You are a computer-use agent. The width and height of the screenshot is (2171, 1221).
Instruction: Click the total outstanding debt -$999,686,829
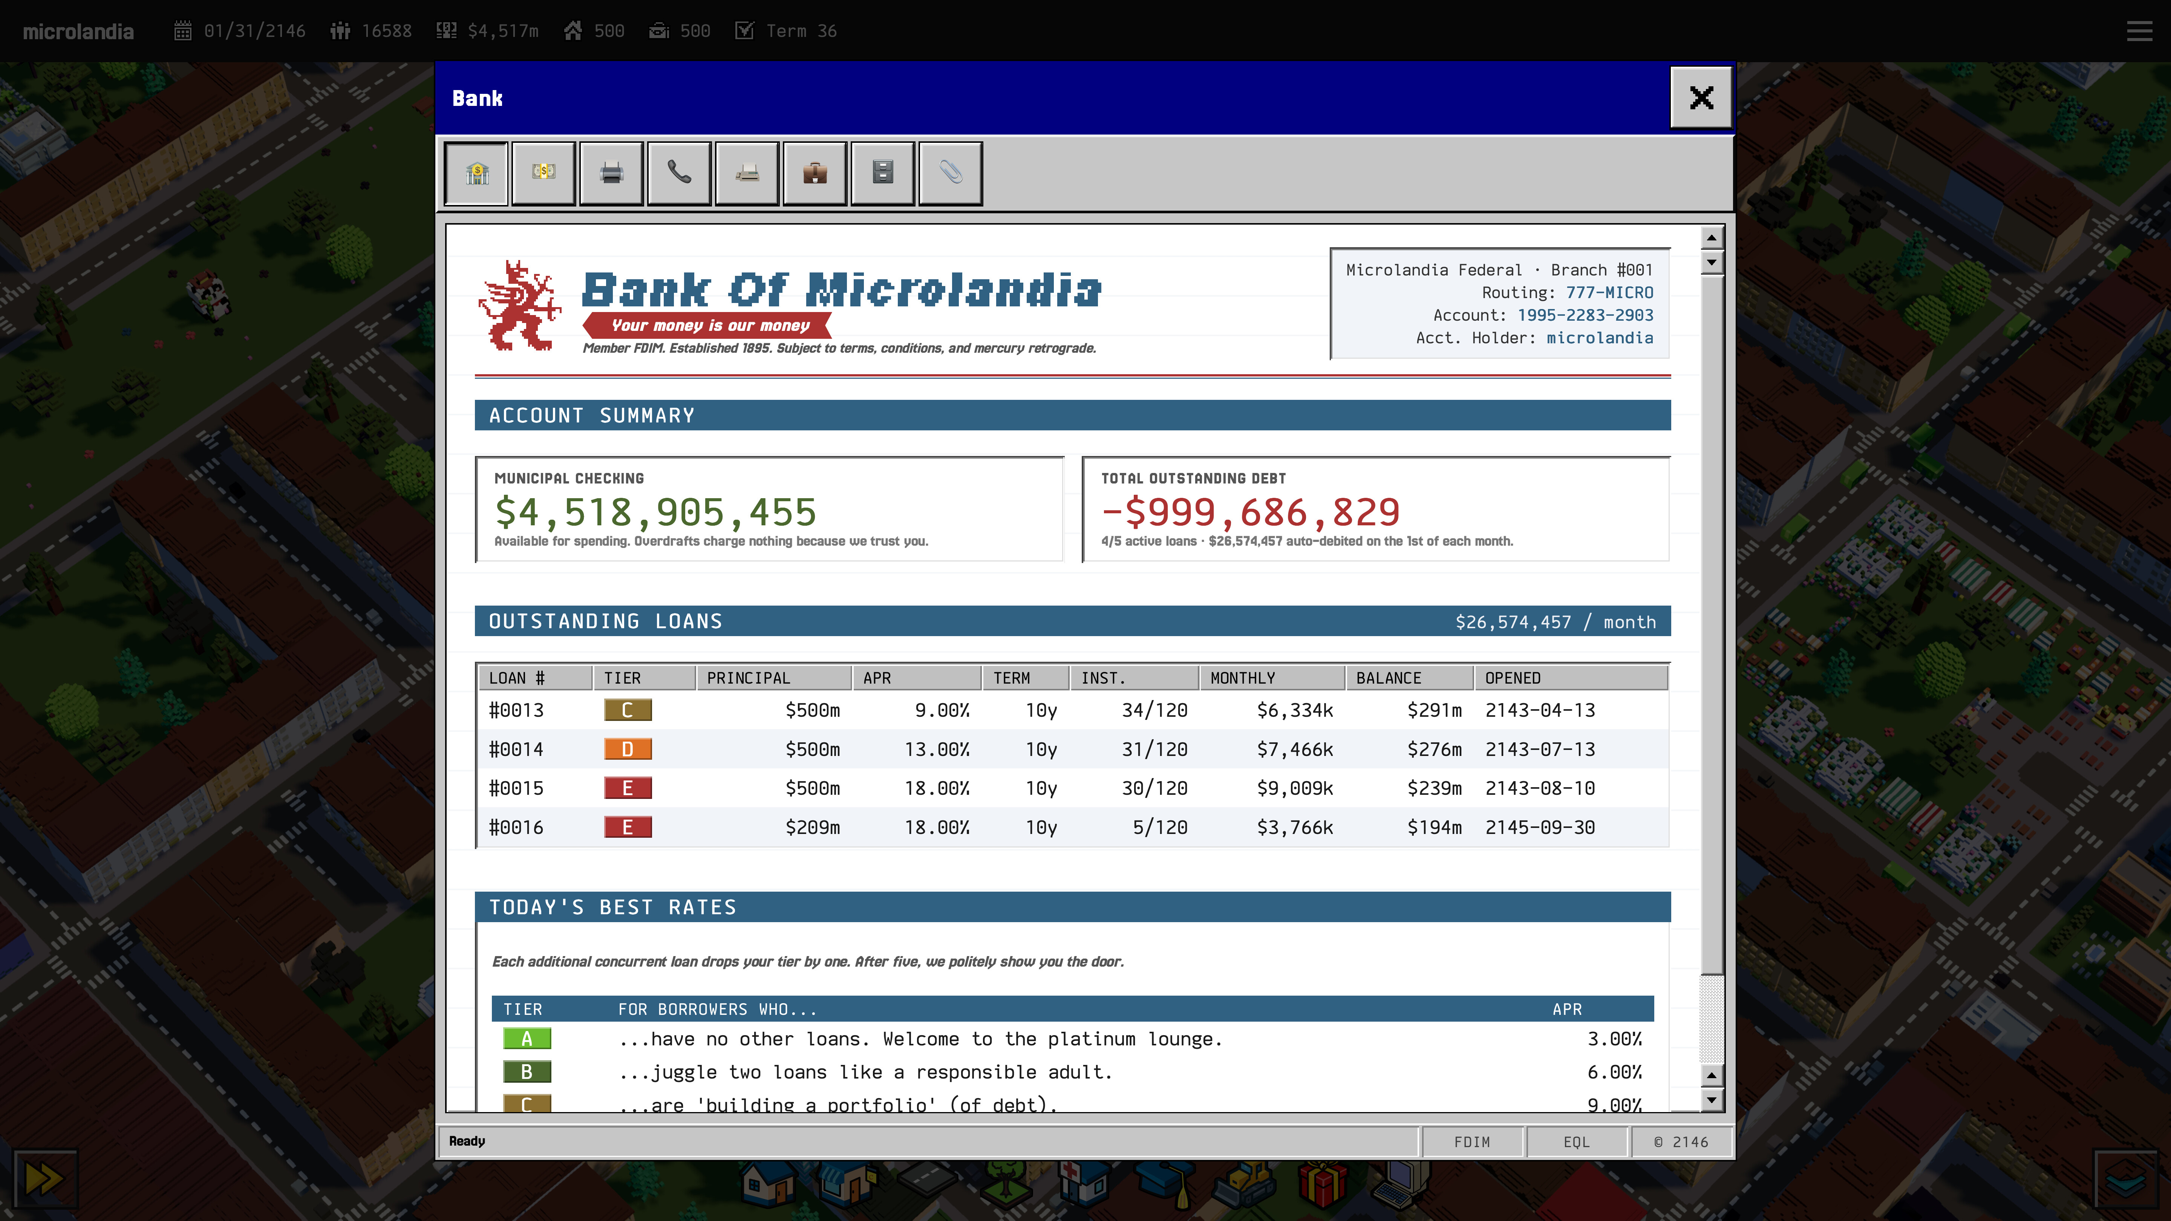pos(1251,513)
